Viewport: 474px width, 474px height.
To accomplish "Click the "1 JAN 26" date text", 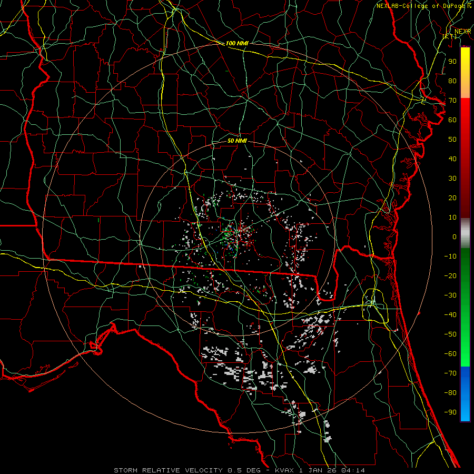I will click(x=318, y=470).
